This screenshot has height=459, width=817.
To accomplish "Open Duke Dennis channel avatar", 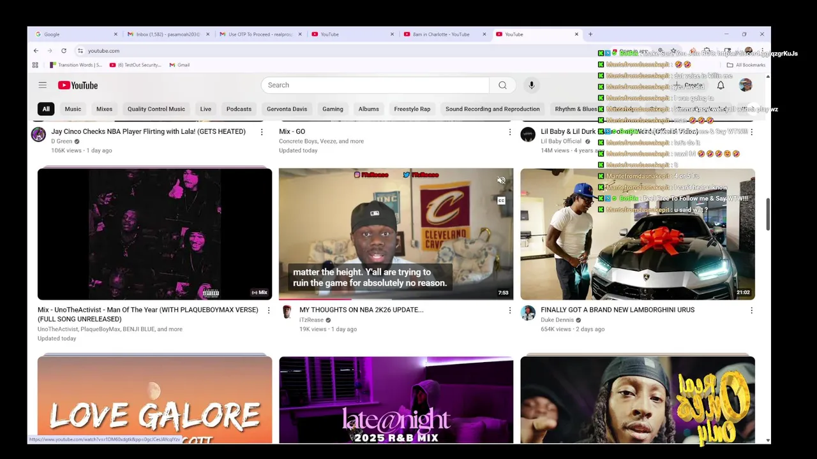I will [528, 312].
